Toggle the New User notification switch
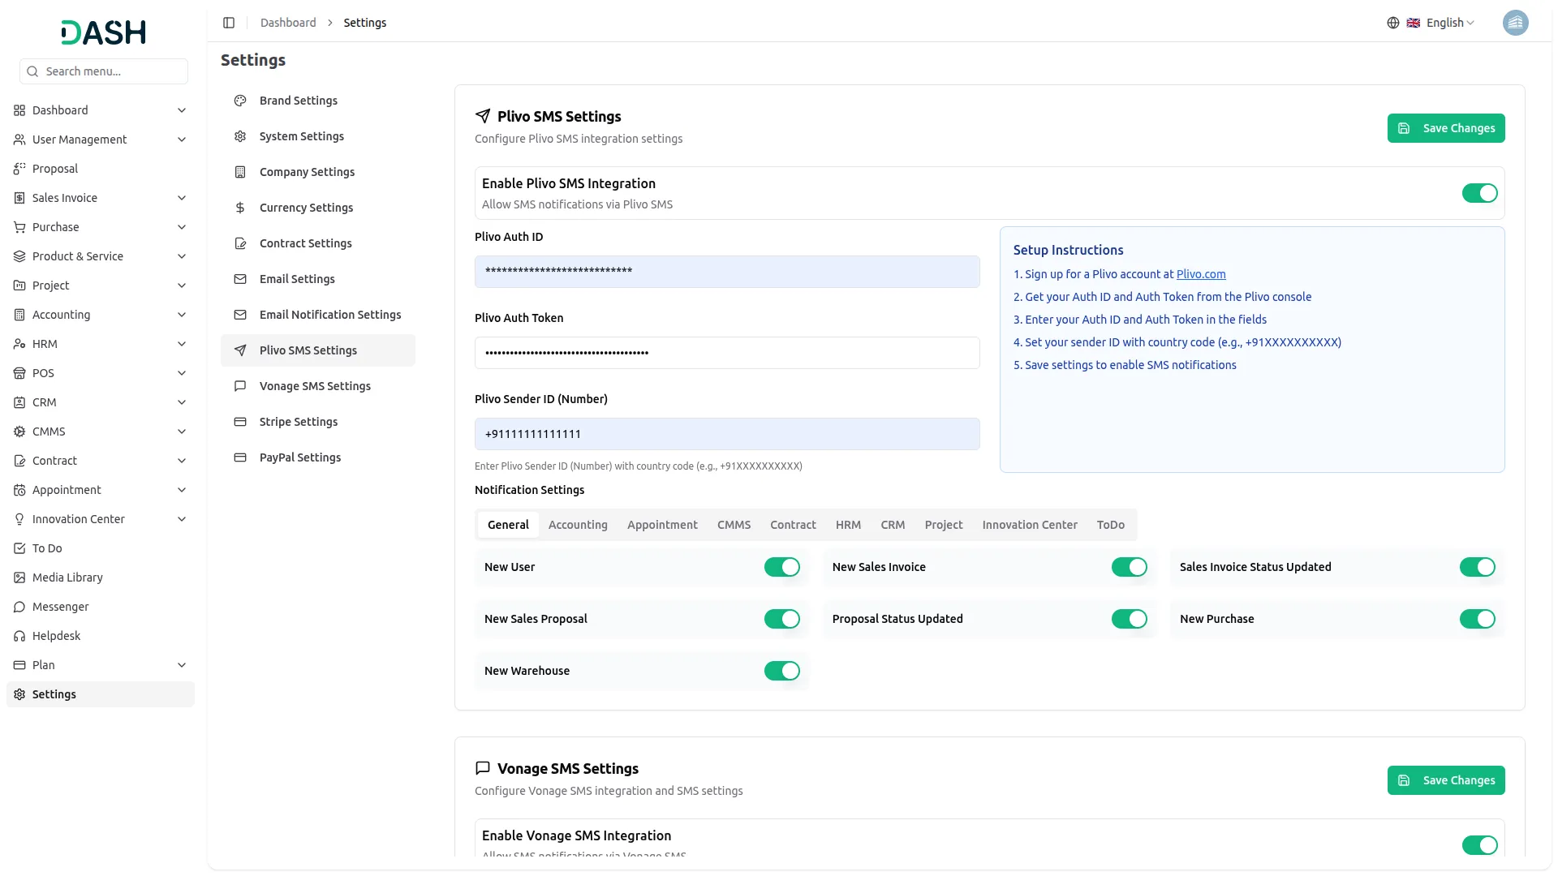Screen dimensions: 1558x876 (782, 567)
